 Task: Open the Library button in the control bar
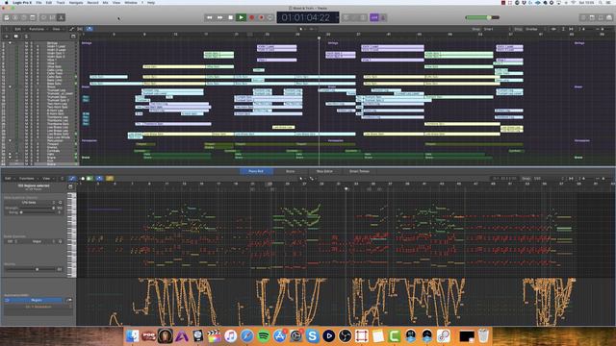pos(7,17)
